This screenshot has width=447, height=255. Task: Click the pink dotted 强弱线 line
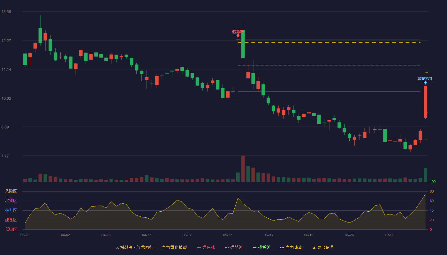click(x=329, y=65)
